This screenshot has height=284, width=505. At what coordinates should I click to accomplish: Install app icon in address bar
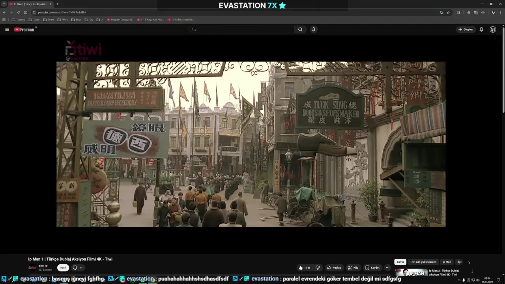(x=441, y=12)
